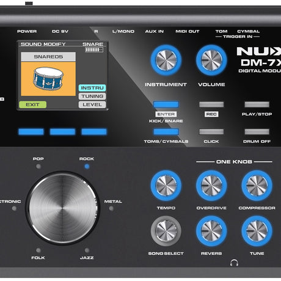Toggle the CLICK metronome button

[211, 132]
